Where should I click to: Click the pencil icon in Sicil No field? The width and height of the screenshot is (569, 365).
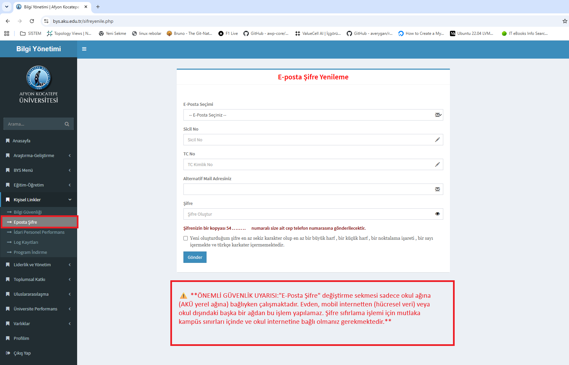[x=437, y=140]
